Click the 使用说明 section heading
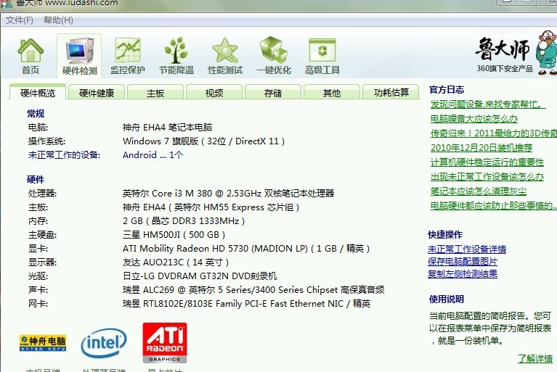Screen dimensions: 557x372 click(x=446, y=299)
